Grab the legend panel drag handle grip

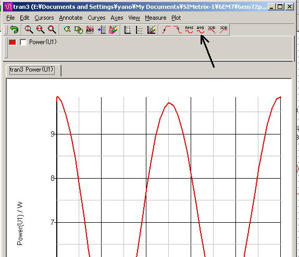pyautogui.click(x=6, y=48)
